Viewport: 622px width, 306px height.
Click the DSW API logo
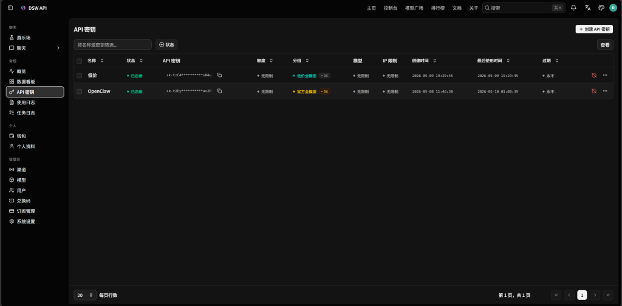34,7
